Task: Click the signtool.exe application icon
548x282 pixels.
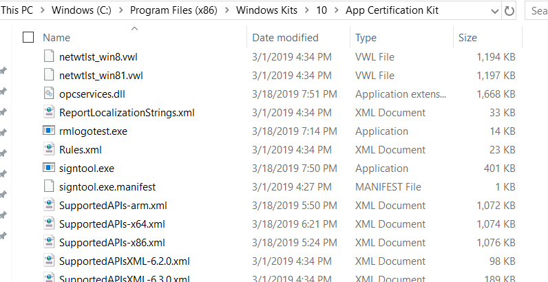Action: click(49, 168)
